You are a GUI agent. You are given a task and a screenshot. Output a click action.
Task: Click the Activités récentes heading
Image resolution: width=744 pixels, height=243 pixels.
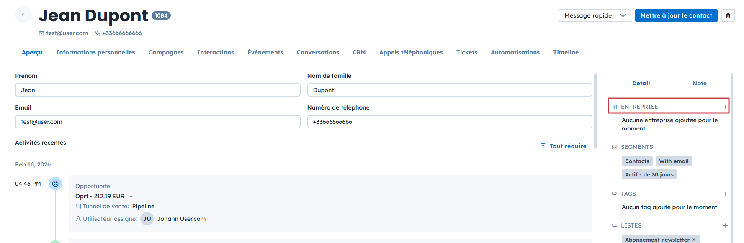[41, 143]
